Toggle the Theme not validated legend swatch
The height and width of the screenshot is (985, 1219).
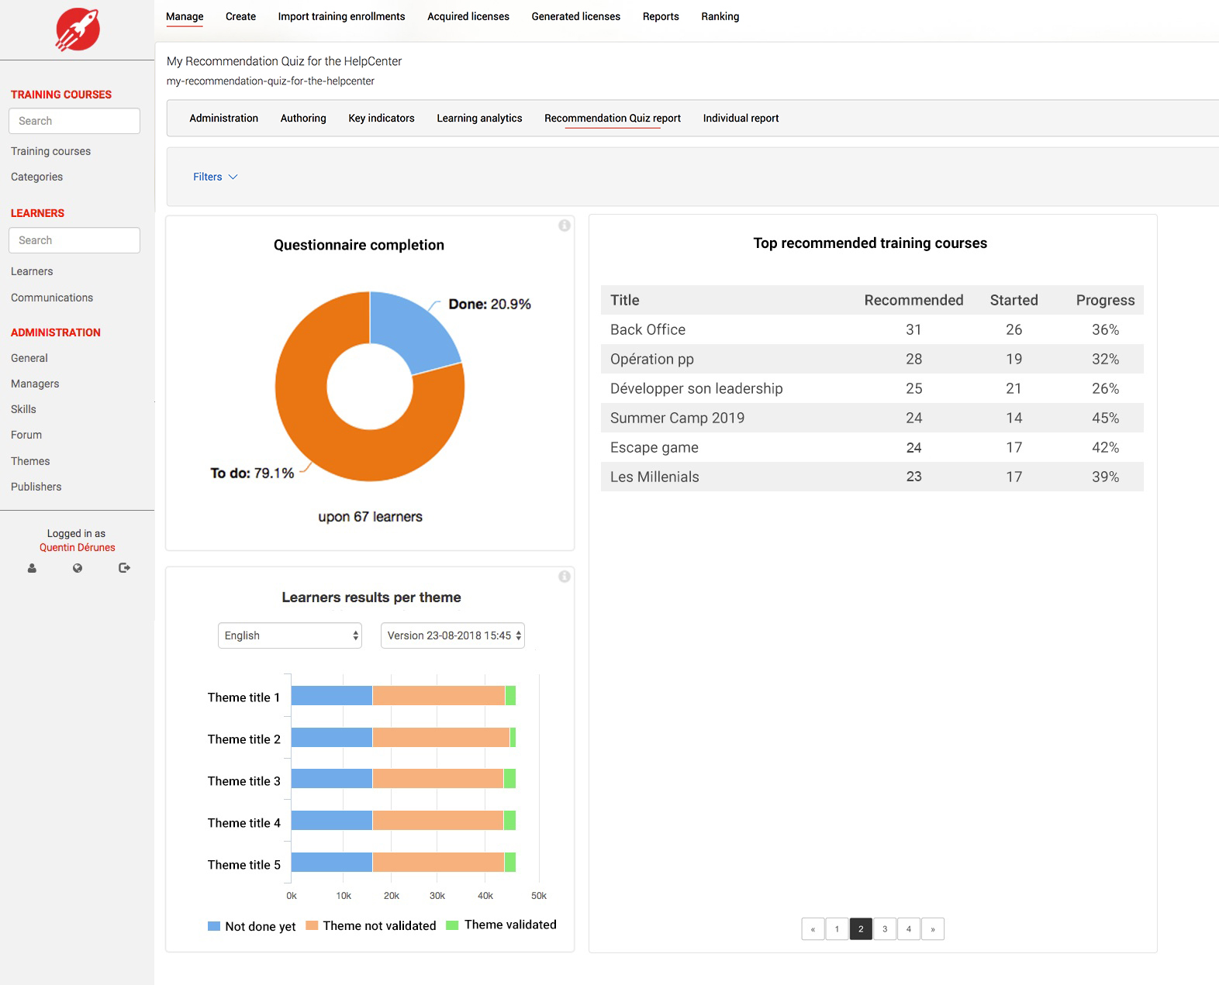pyautogui.click(x=312, y=925)
